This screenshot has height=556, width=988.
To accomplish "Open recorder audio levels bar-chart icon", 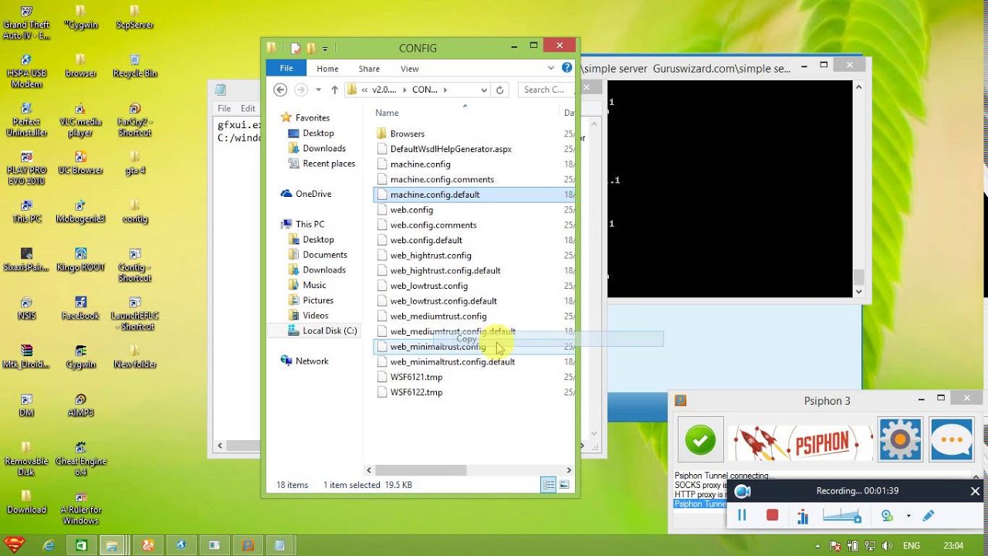I will tap(803, 516).
